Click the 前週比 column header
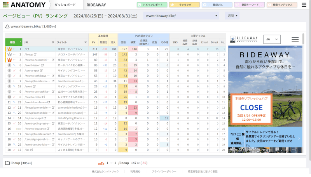Image resolution: width=311 pixels, height=177 pixels. (x=103, y=42)
